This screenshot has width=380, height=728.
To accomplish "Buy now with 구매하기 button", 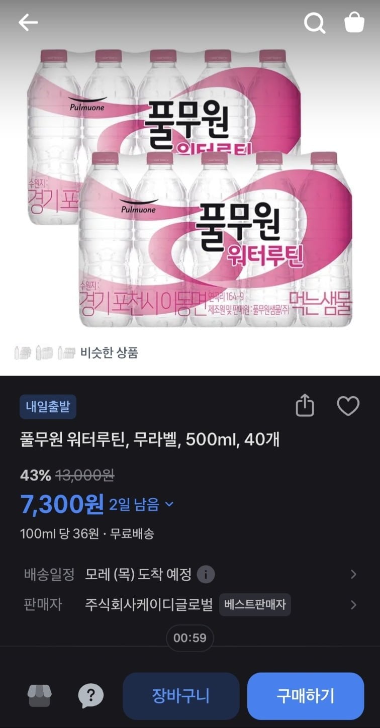I will tap(306, 696).
